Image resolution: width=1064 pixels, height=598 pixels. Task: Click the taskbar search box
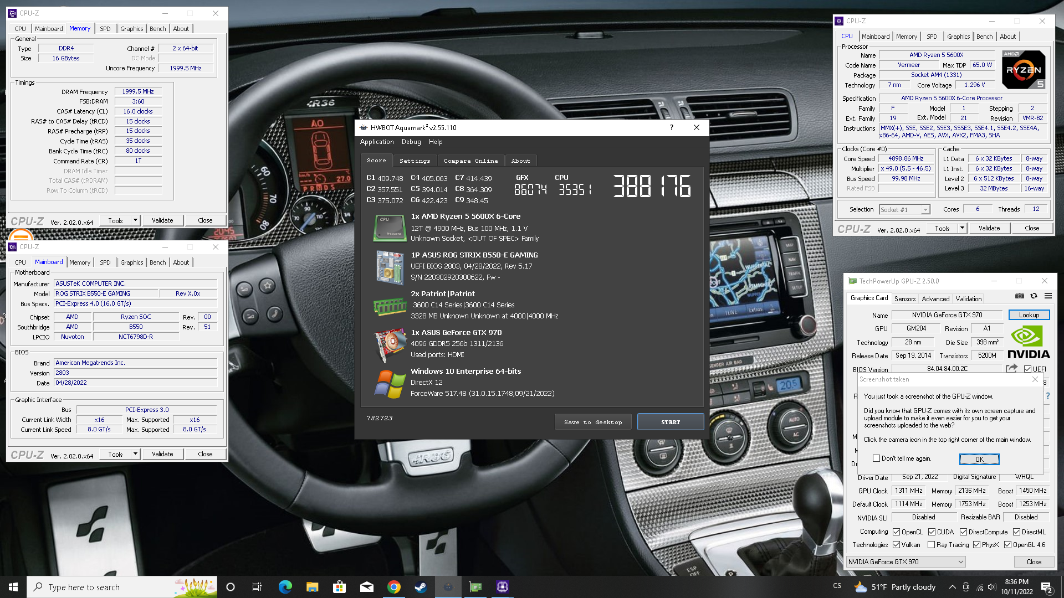[x=122, y=587]
